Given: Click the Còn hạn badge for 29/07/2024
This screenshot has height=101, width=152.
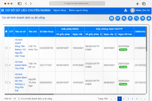Looking at the screenshot, I should [x=123, y=67].
